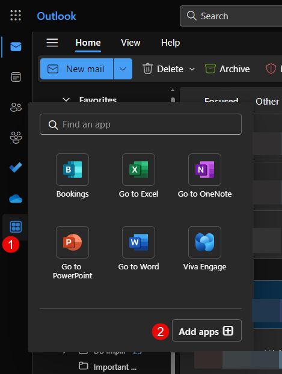Switch to the View tab
282x374 pixels.
point(130,43)
